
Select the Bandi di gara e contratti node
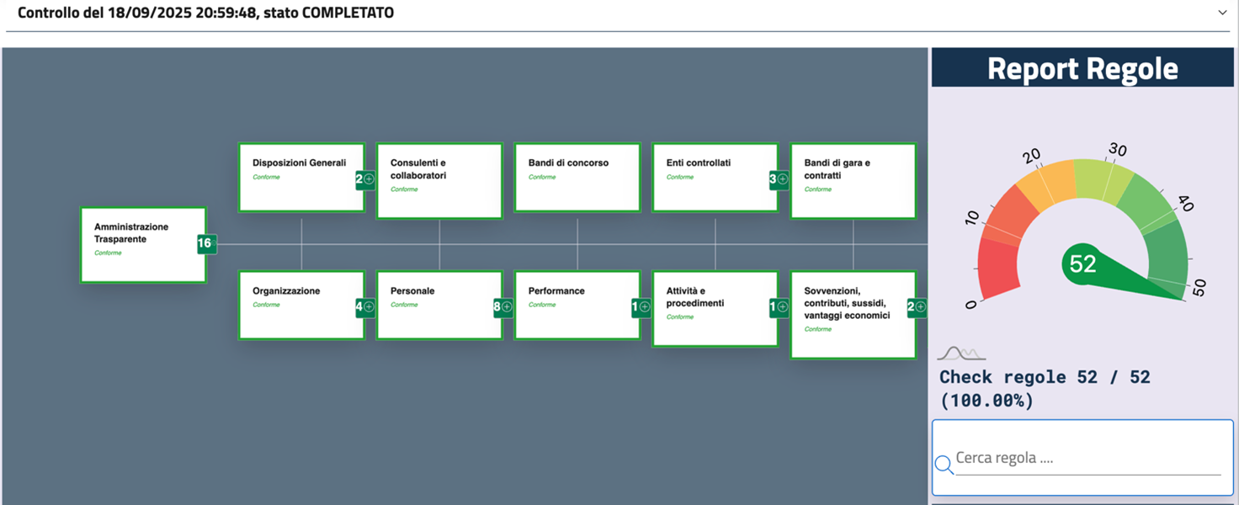pyautogui.click(x=852, y=180)
